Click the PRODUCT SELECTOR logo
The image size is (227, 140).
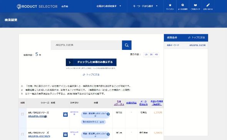(x=37, y=7)
